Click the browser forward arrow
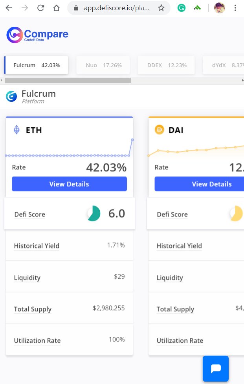 [25, 8]
